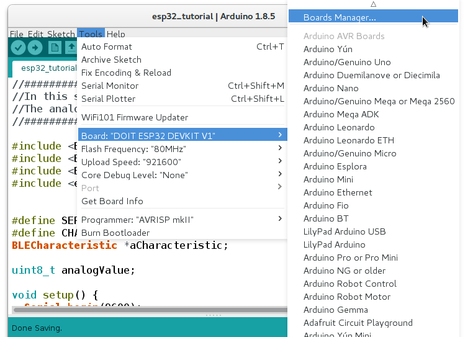Open the Serial Monitor
The width and height of the screenshot is (473, 337).
[x=182, y=86]
